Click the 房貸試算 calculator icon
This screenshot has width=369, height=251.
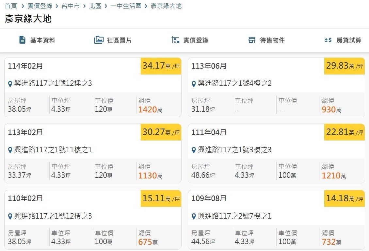tap(328, 40)
